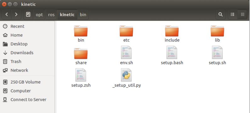Screen dimensions: 250x113
Task: Switch to icon grid view
Action: (x=242, y=14)
